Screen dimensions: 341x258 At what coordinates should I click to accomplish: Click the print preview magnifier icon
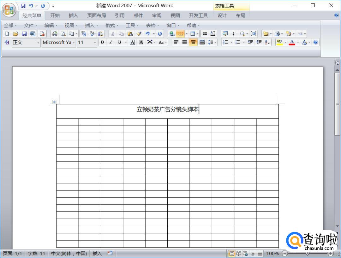[x=63, y=34]
